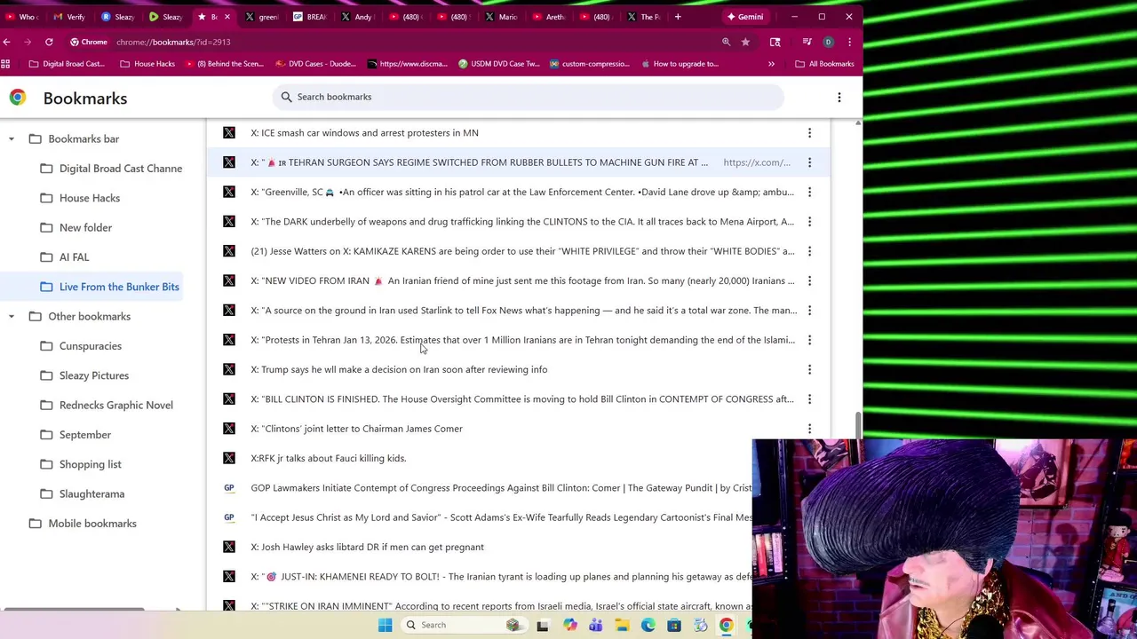Collapse the Bookmarks bar folder tree

[12, 139]
